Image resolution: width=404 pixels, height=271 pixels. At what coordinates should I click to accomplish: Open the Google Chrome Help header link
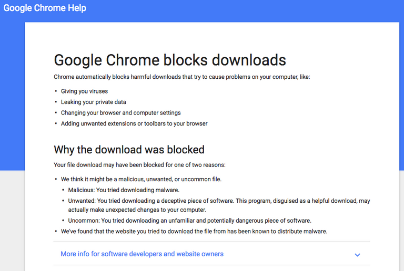tap(45, 8)
